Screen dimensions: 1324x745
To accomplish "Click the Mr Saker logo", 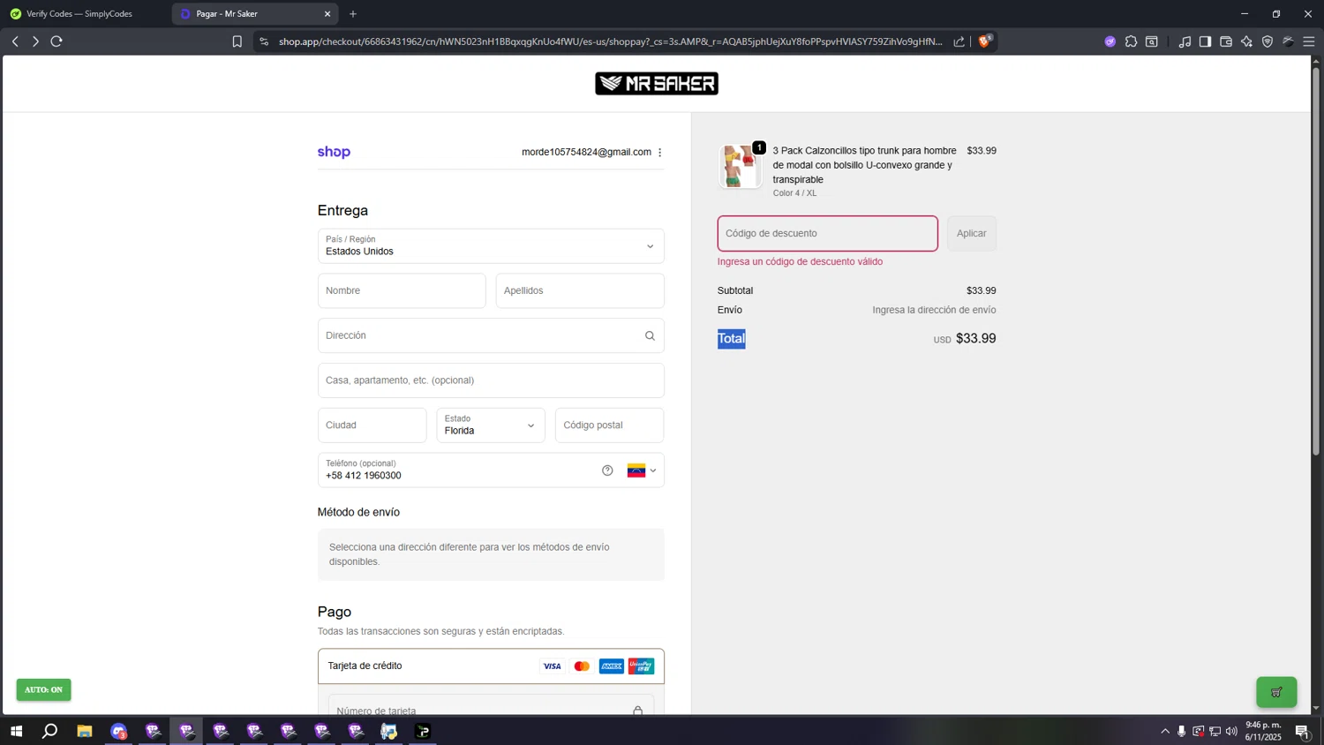I will coord(657,84).
